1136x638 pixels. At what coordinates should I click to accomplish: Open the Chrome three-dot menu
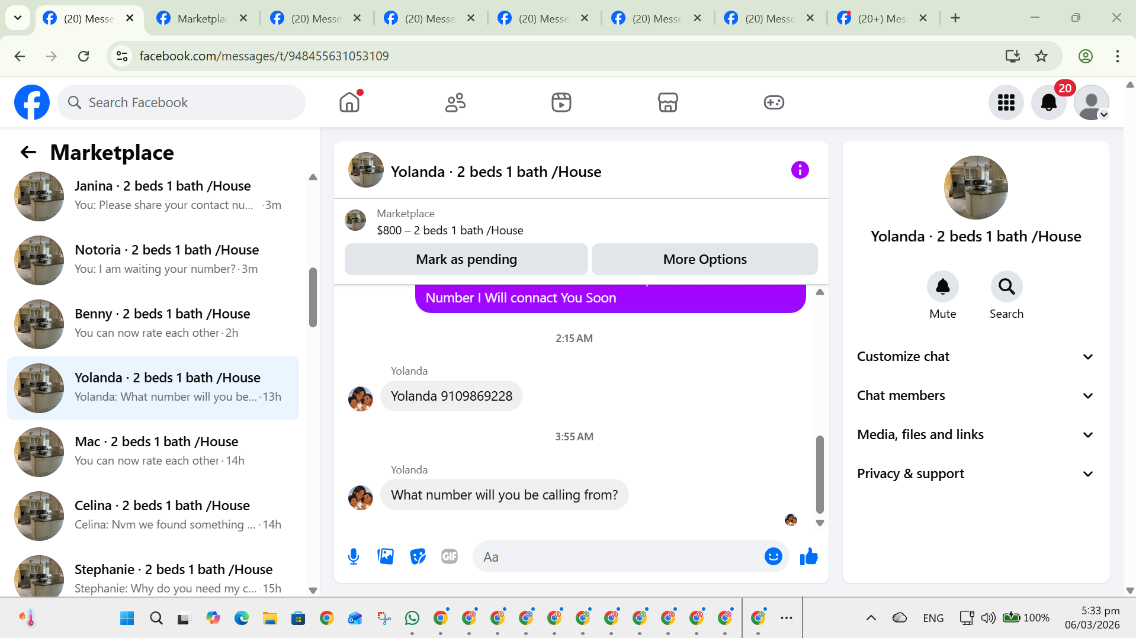(x=1117, y=56)
